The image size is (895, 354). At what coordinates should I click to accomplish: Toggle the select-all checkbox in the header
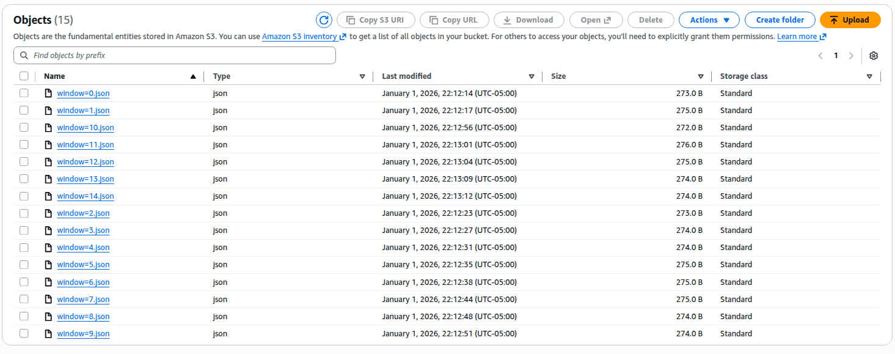pyautogui.click(x=24, y=75)
